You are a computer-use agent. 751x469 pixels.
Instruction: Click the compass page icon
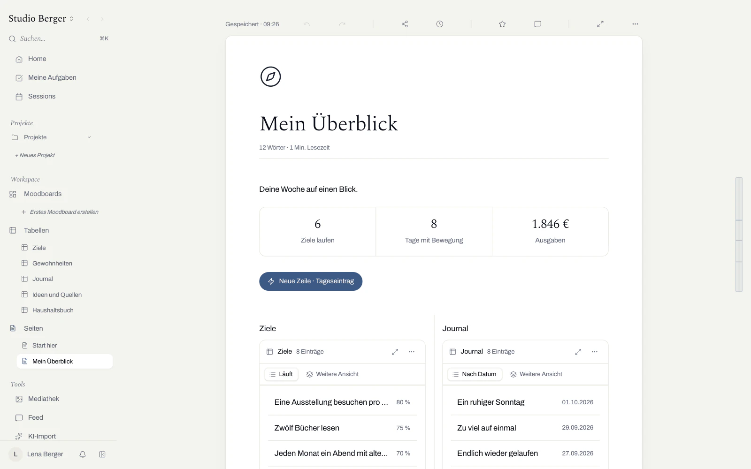pos(270,76)
